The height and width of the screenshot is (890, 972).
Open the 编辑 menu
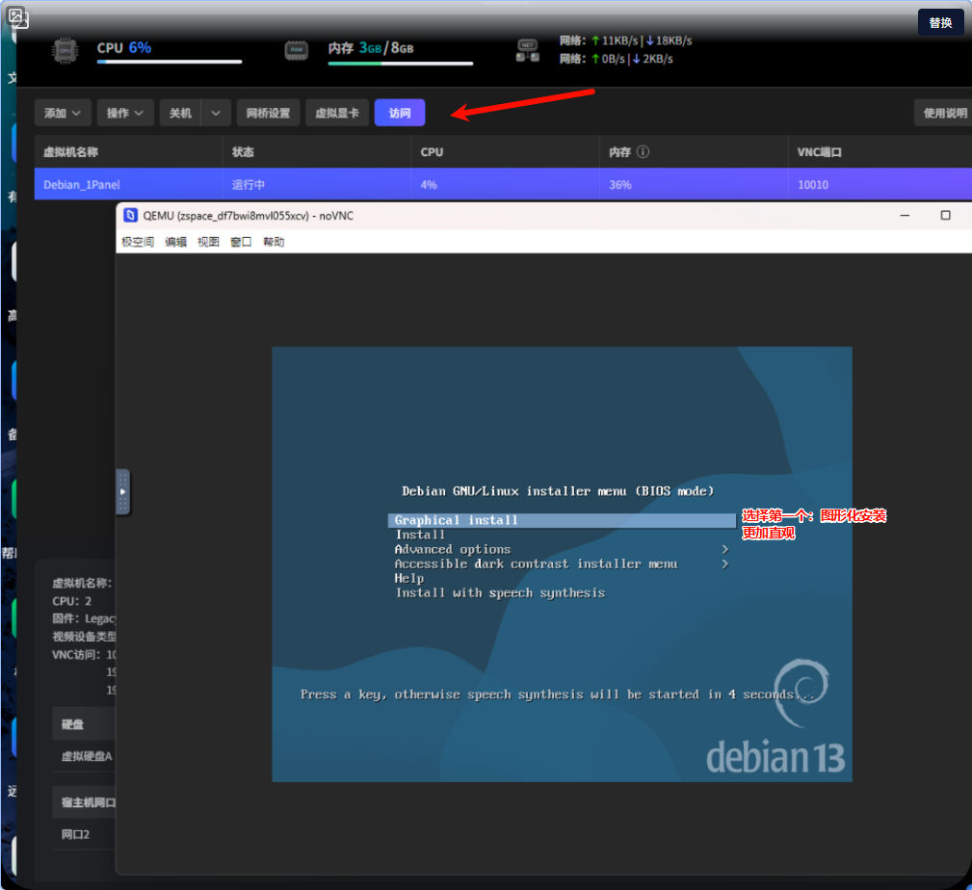[x=176, y=242]
